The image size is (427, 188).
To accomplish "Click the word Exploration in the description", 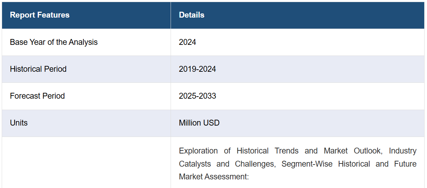I will pos(198,151).
